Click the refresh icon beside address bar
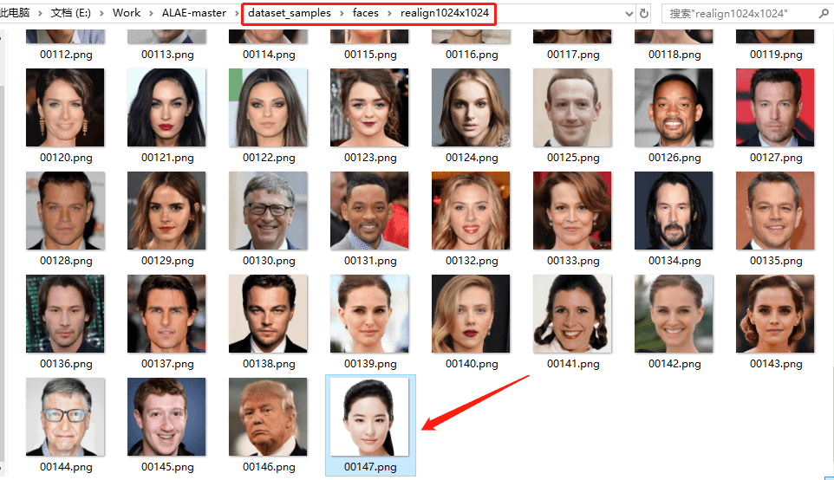The height and width of the screenshot is (480, 834). 644,13
